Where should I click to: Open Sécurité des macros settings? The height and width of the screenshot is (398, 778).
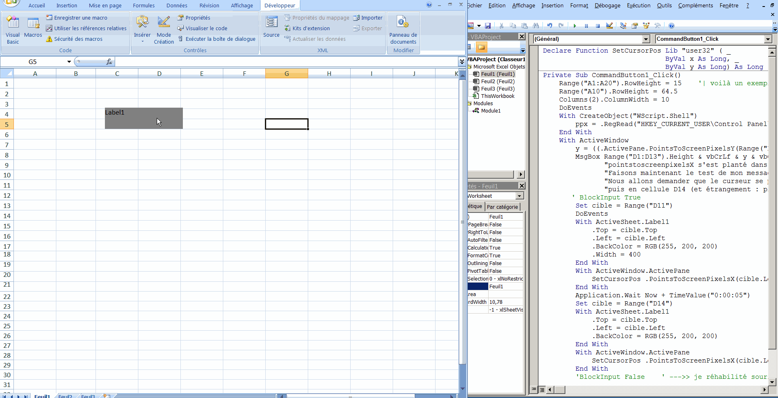pyautogui.click(x=74, y=39)
